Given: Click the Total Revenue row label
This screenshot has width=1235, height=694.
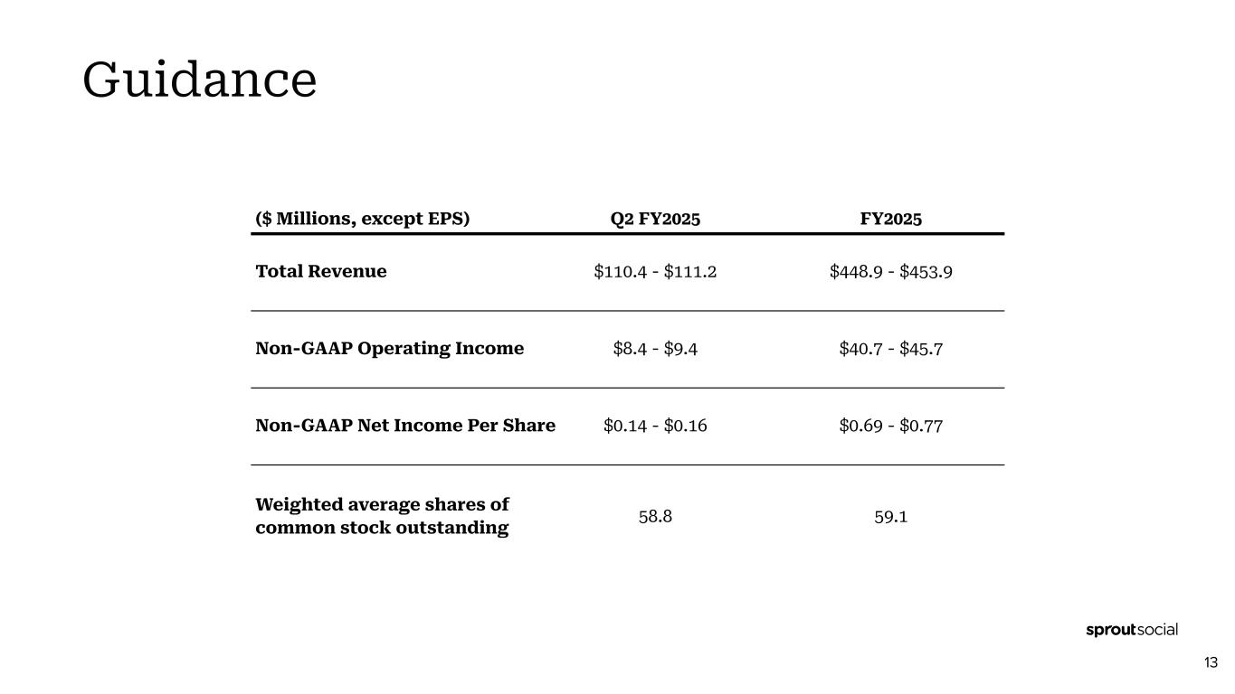Looking at the screenshot, I should [321, 271].
